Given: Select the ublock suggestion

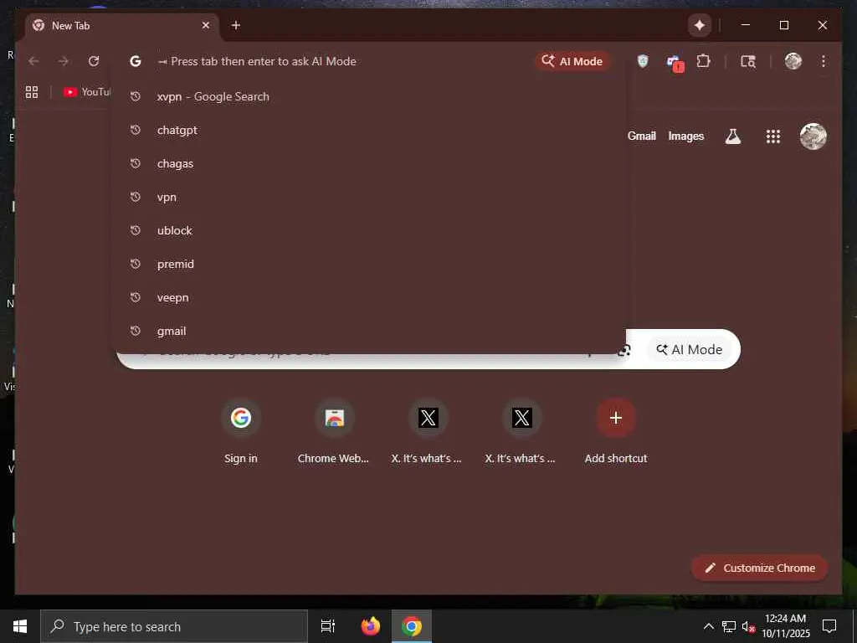Looking at the screenshot, I should click(369, 231).
